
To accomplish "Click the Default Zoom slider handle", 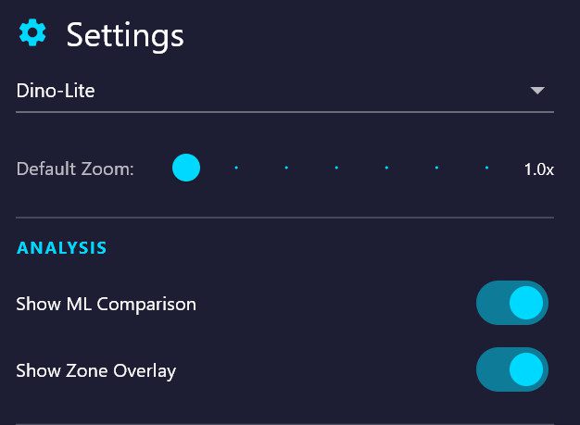I will point(186,169).
